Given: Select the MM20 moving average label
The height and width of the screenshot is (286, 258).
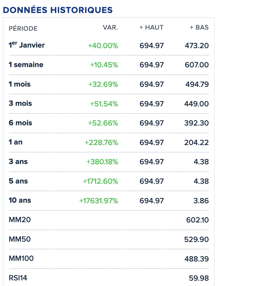Looking at the screenshot, I should pos(20,220).
